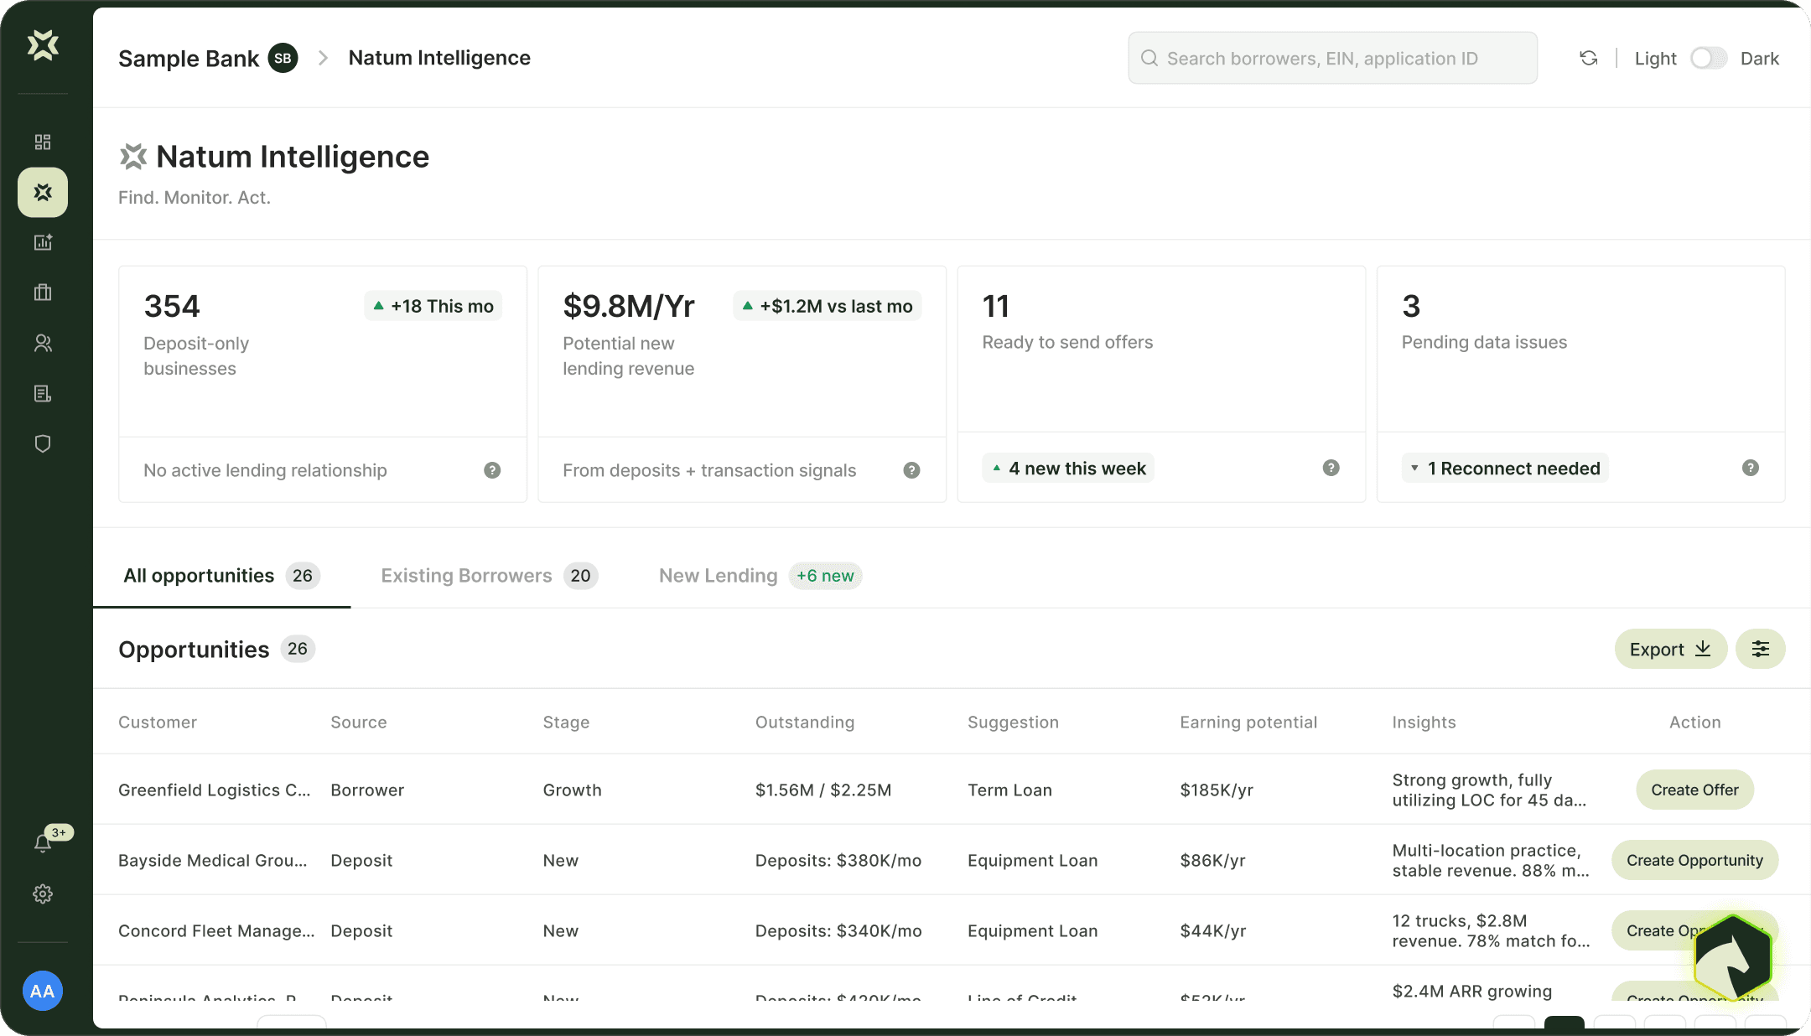
Task: Open notifications bell with 3+ badge
Action: pos(43,842)
